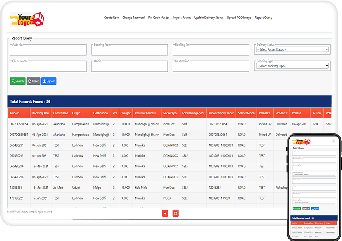Screen dimensions: 342x241
Task: Navigate to Update Delivery Status
Action: click(208, 18)
